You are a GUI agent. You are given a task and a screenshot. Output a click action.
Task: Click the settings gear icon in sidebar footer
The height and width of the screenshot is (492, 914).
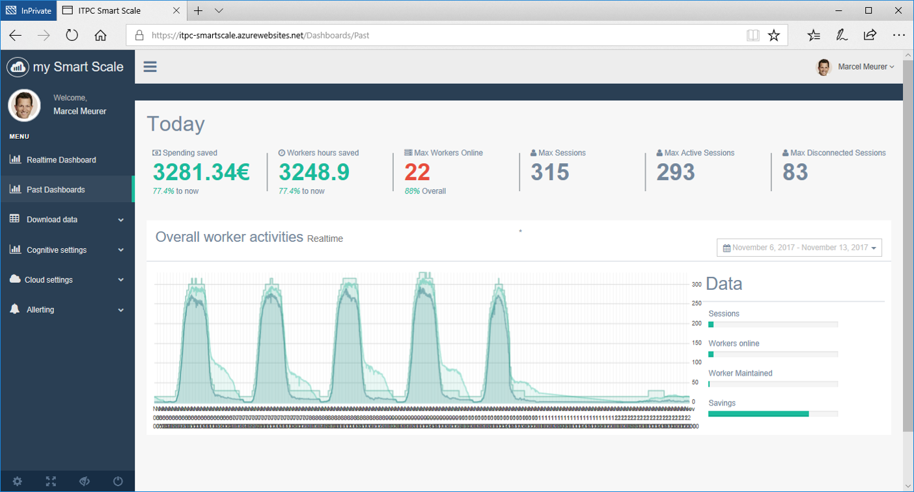coord(18,482)
